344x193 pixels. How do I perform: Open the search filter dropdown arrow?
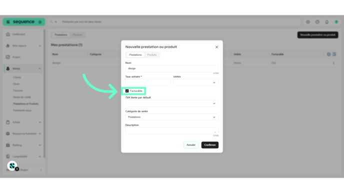55,22
